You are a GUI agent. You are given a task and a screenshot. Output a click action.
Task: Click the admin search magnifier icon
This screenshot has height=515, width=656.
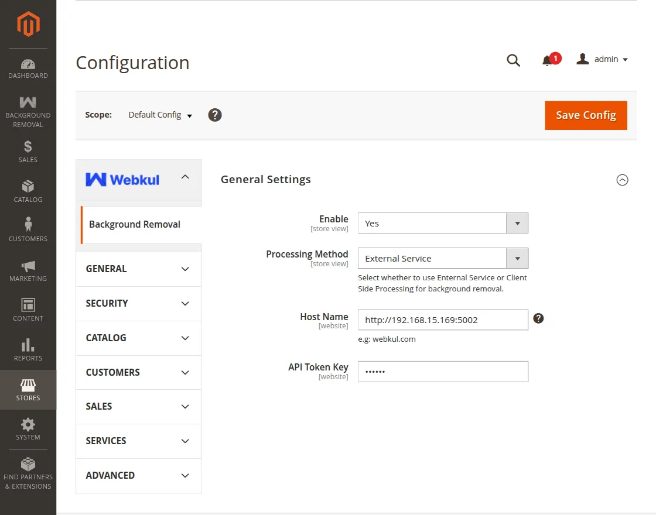coord(513,59)
